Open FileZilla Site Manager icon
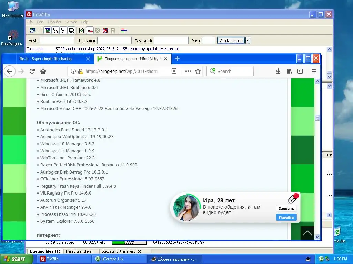The width and height of the screenshot is (353, 264). pyautogui.click(x=33, y=30)
